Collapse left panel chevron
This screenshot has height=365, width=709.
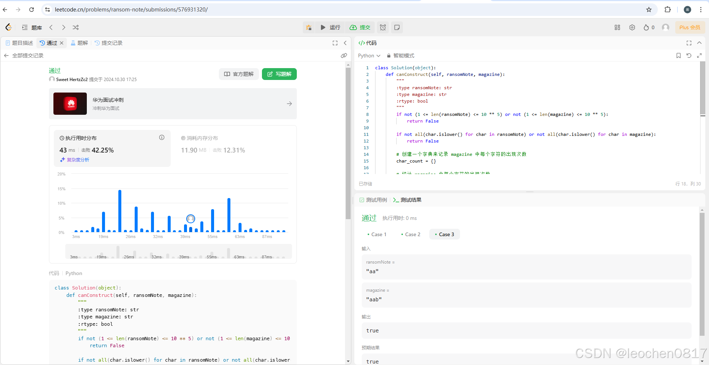pyautogui.click(x=345, y=43)
